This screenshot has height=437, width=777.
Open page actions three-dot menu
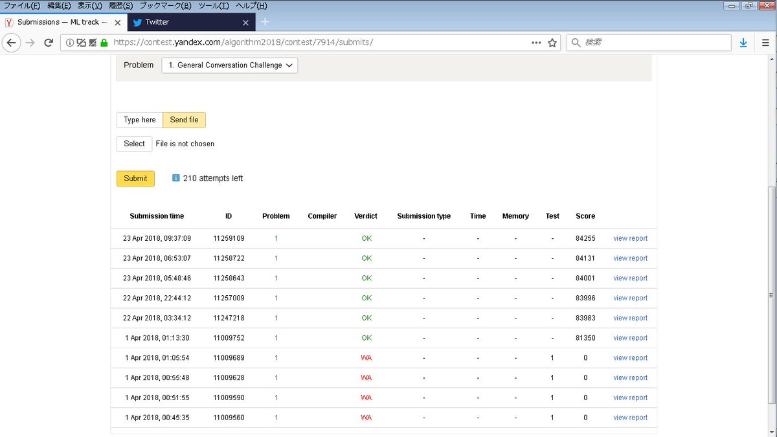coord(536,43)
